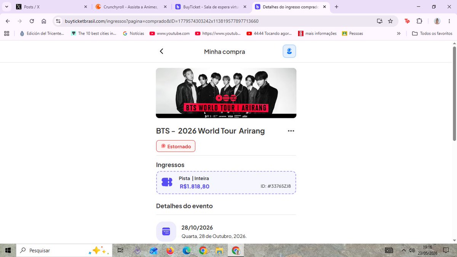Switch to BuyTicket Sala de espera tab
The image size is (457, 257).
tap(211, 7)
